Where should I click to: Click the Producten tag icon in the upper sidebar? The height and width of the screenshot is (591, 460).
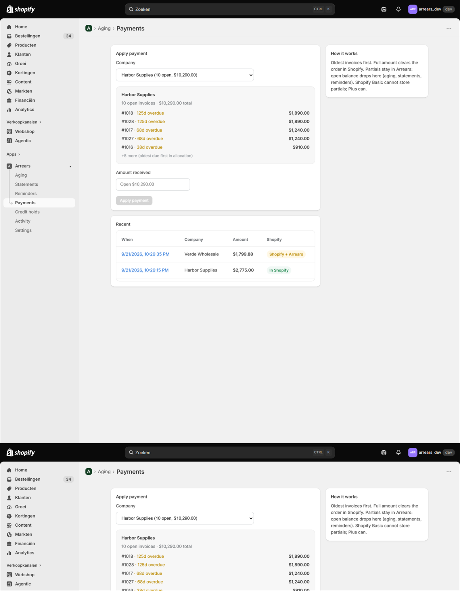(x=9, y=45)
